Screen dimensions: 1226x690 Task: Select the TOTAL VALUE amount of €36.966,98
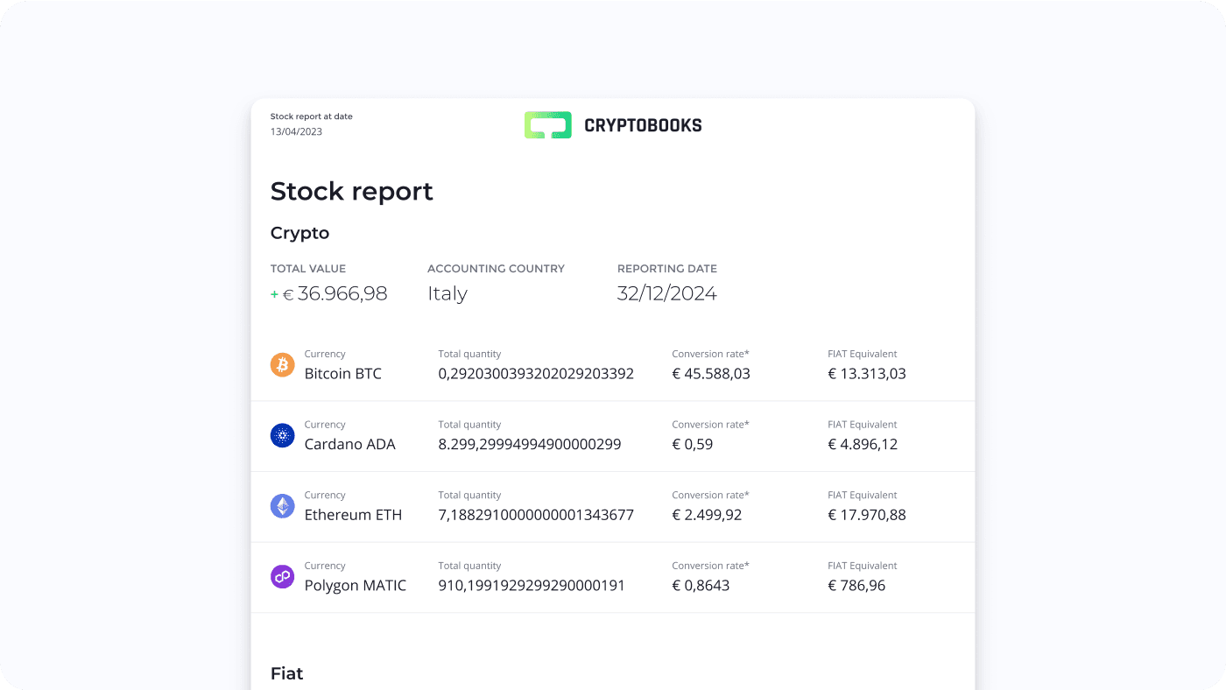pyautogui.click(x=335, y=293)
